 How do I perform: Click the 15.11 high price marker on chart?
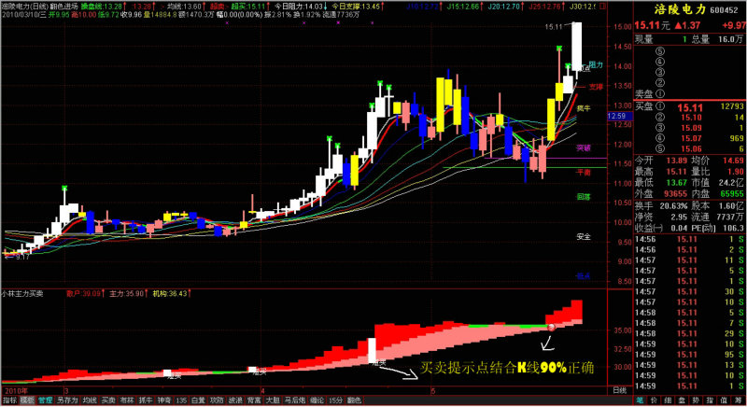coord(554,27)
